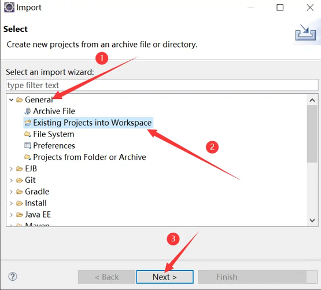Click the < Back button
The image size is (321, 290).
pos(106,277)
